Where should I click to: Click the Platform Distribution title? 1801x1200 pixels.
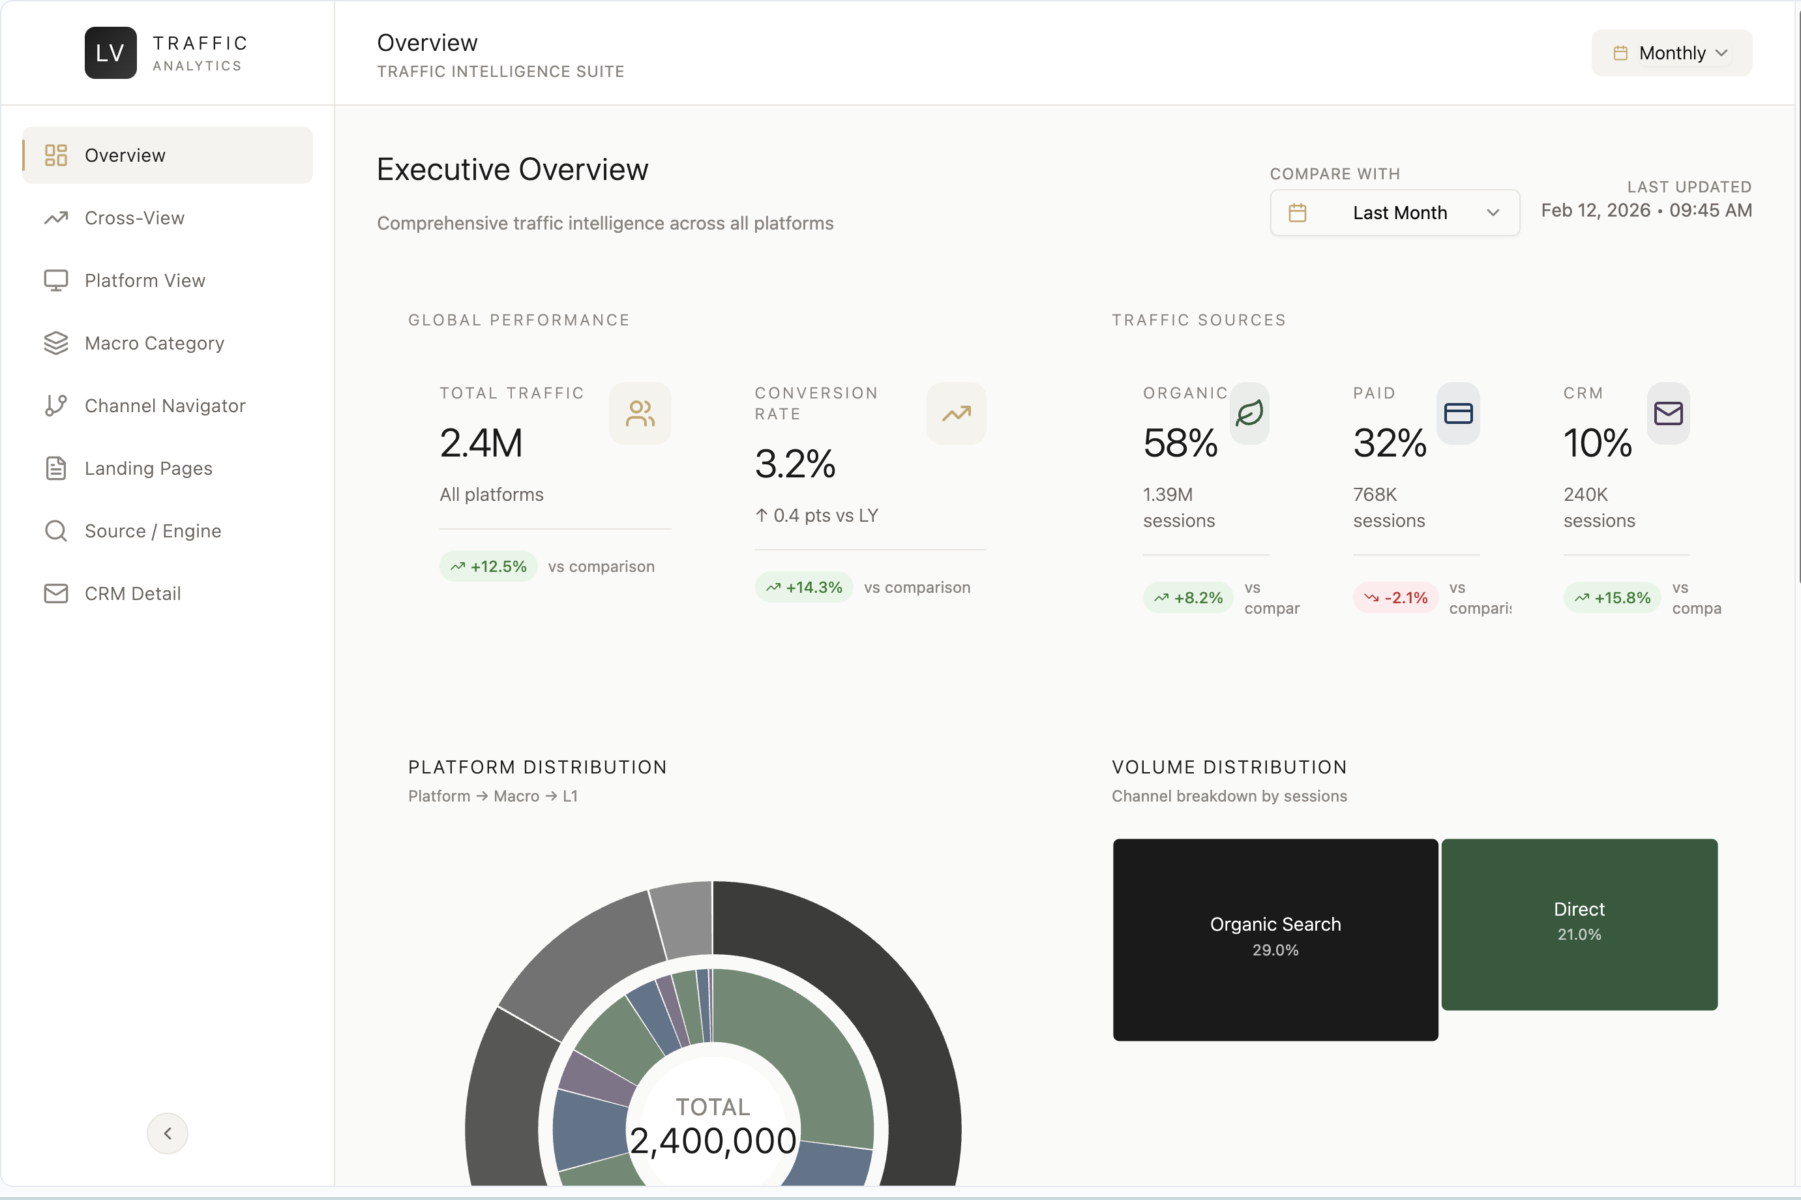point(537,768)
